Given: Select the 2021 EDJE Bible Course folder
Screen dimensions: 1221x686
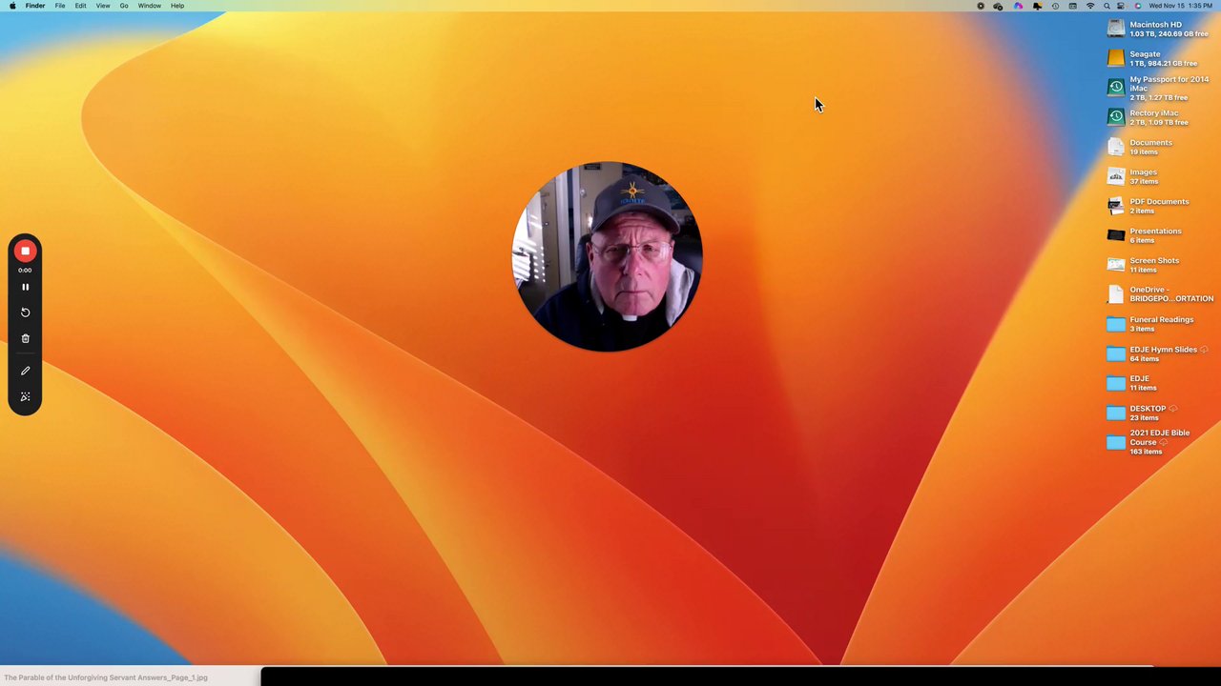Looking at the screenshot, I should click(x=1115, y=442).
